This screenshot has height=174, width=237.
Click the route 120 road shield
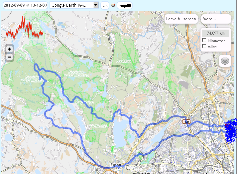click(187, 122)
